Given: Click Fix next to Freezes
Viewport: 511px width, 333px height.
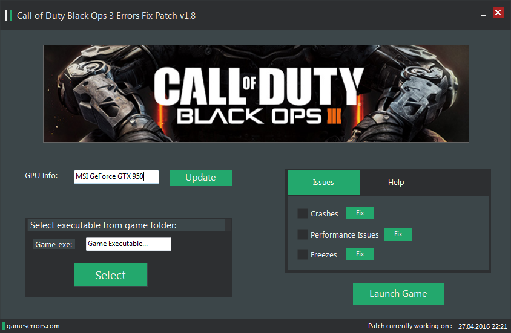Looking at the screenshot, I should tap(360, 254).
